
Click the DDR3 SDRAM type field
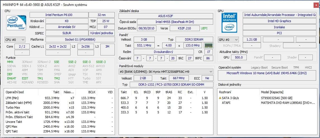[x=194, y=39]
